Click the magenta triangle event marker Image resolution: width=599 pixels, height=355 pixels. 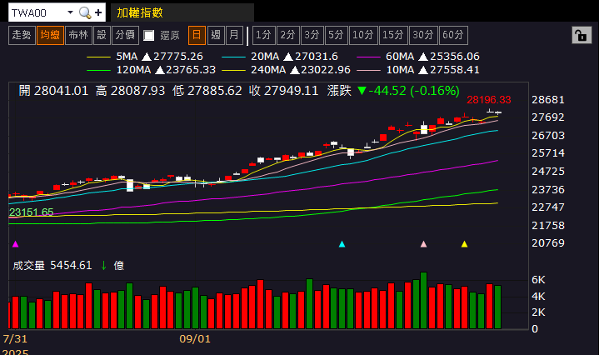(15, 244)
